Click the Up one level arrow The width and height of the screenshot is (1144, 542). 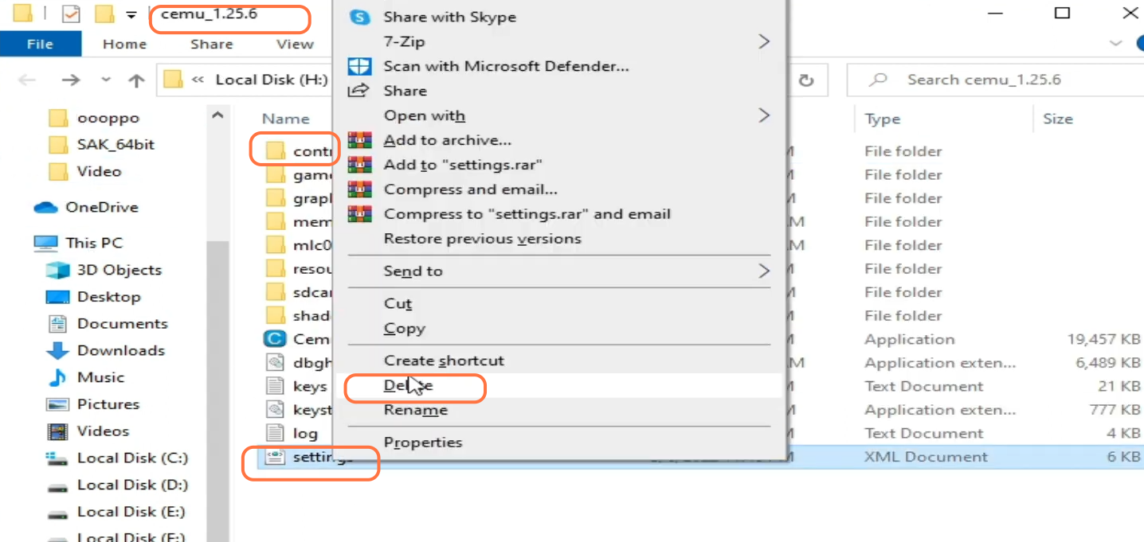136,80
